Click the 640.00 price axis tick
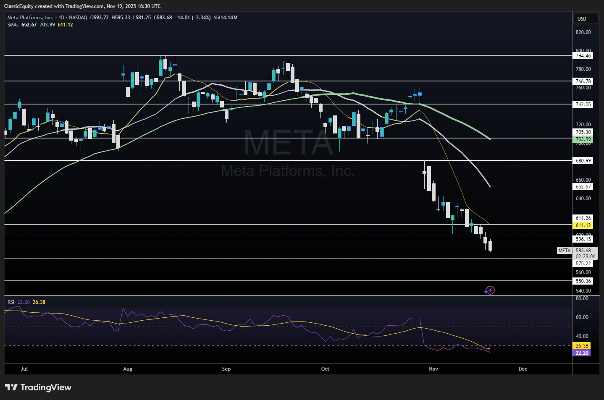 point(583,199)
